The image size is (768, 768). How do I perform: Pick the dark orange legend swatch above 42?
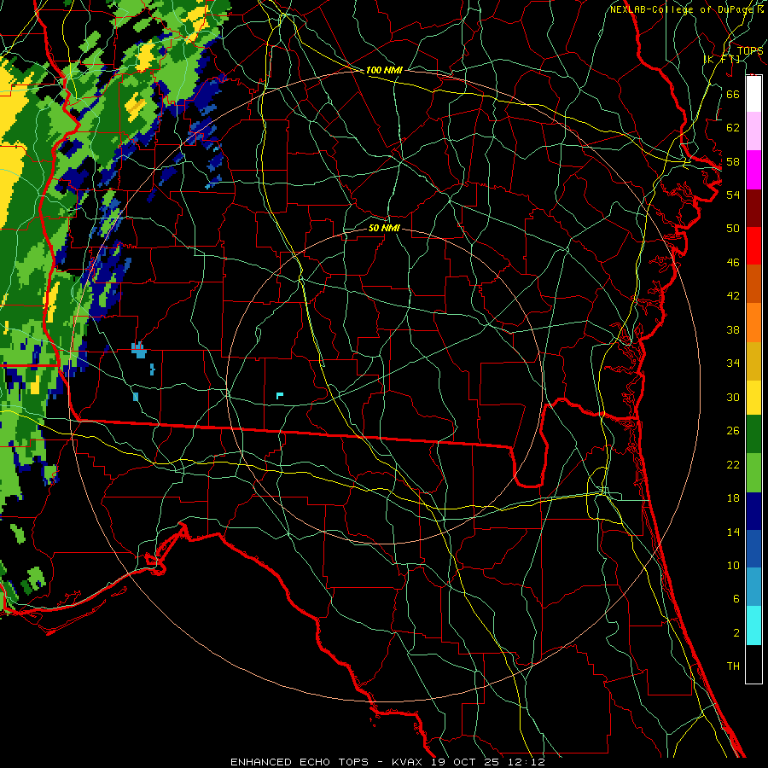[753, 284]
